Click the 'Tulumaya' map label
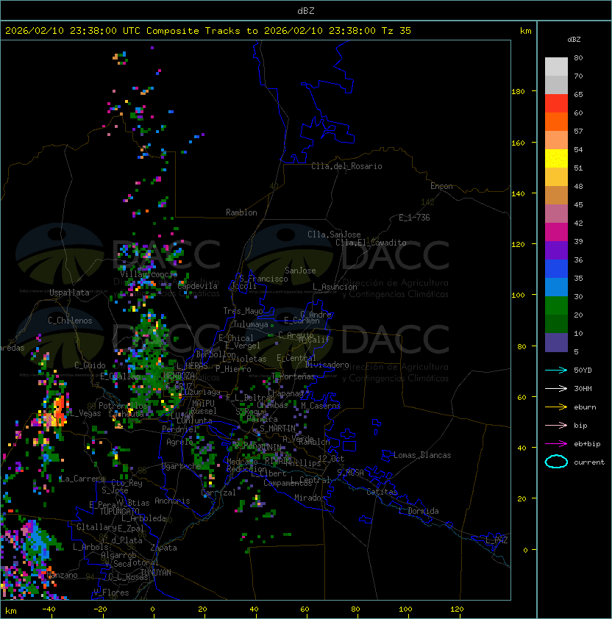Viewport: 612px width, 619px height. (x=251, y=324)
